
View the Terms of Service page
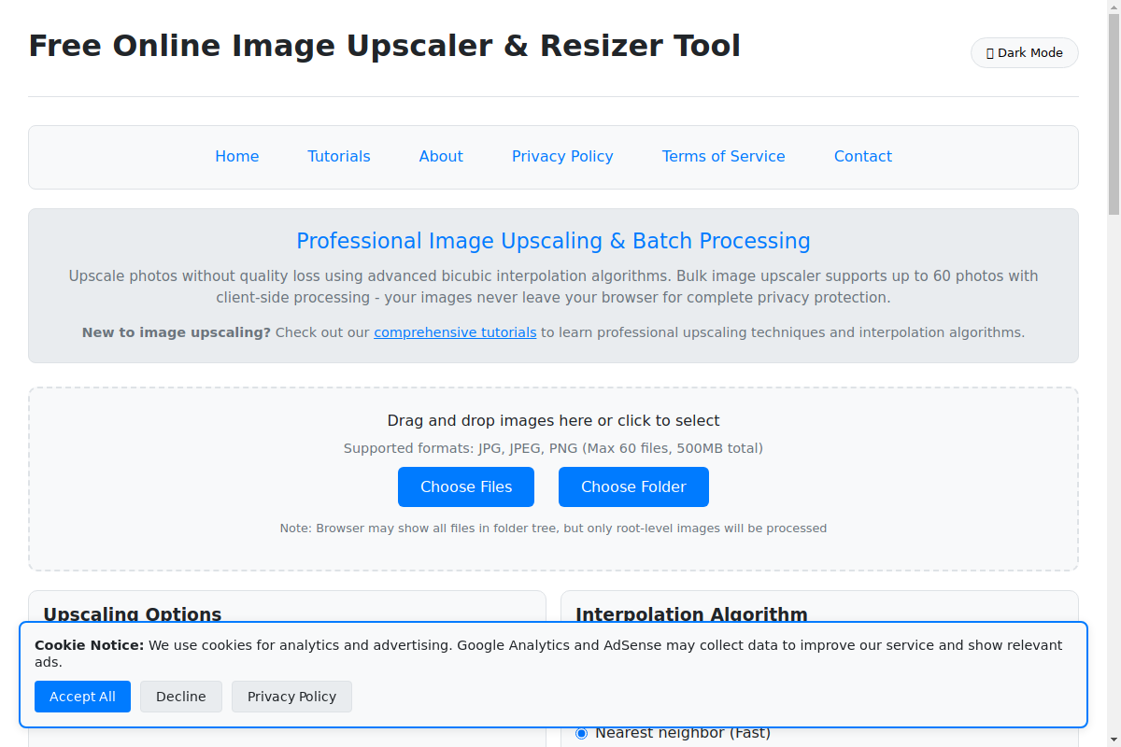click(723, 156)
